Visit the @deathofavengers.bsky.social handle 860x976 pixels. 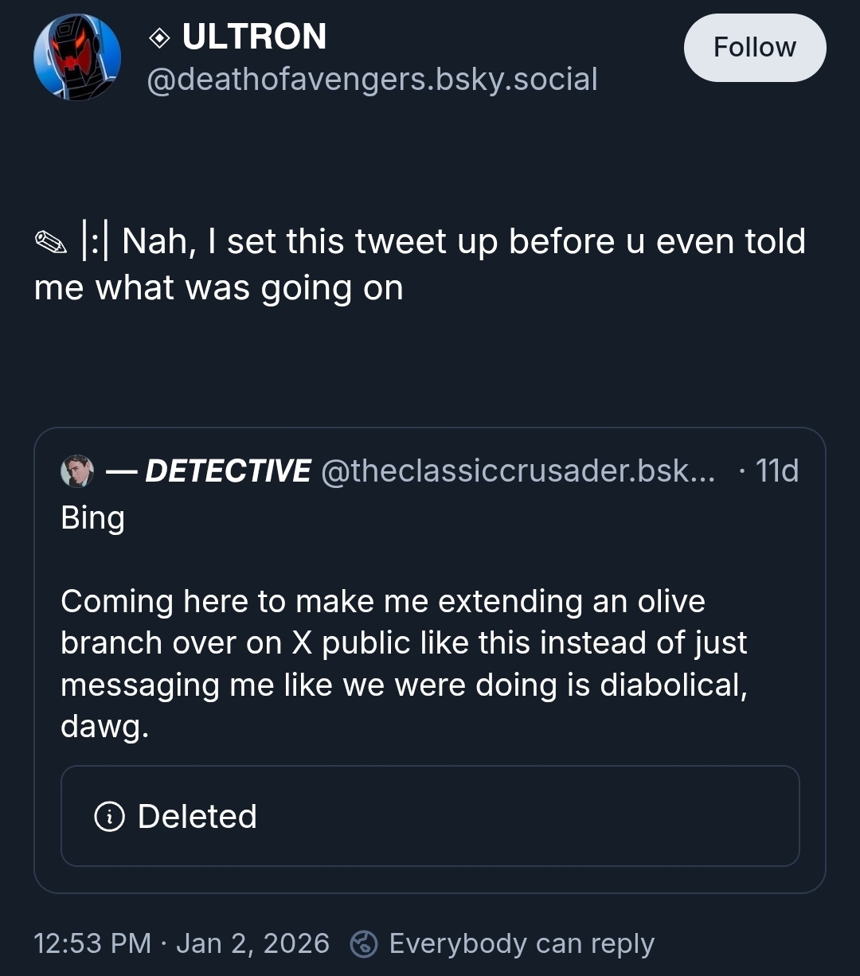(372, 80)
